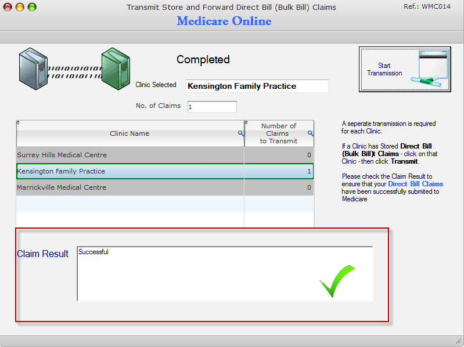
Task: Click the Ref.: WMC014 reference label
Action: point(427,6)
